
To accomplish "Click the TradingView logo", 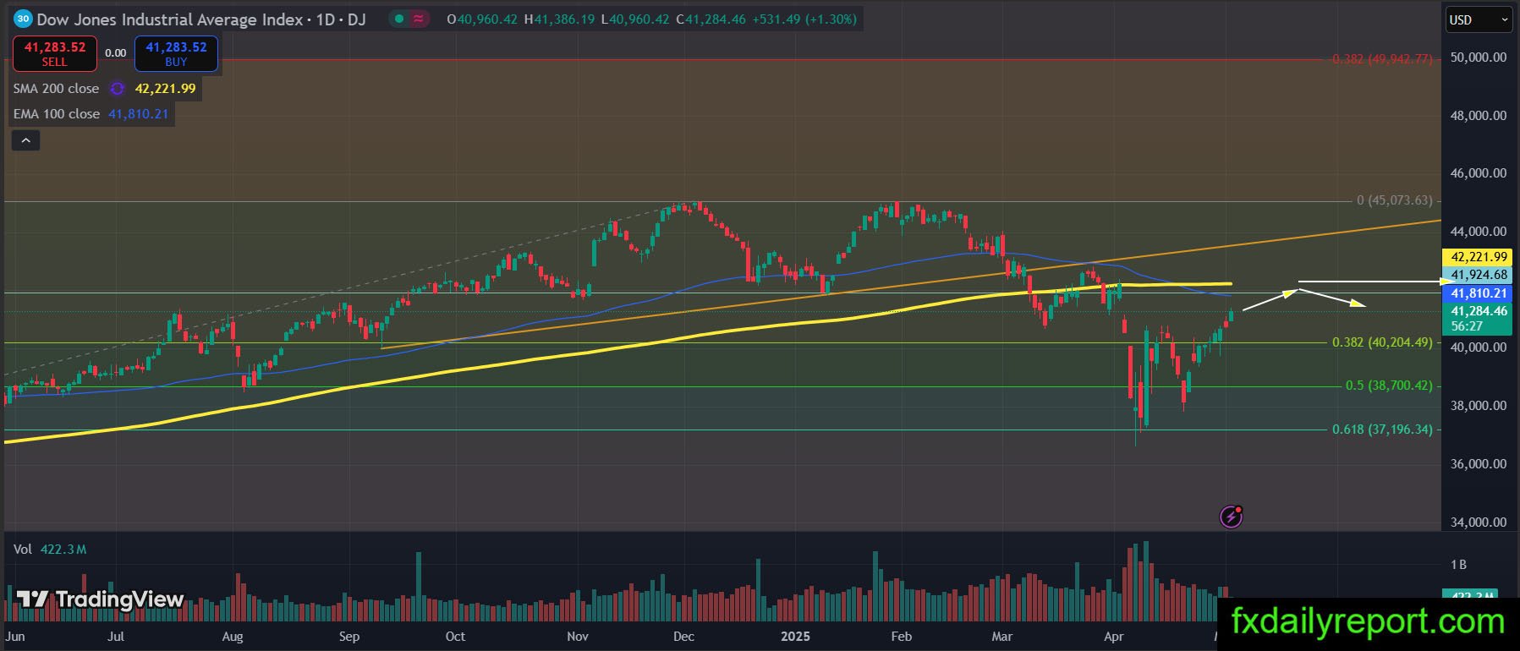I will tap(100, 599).
